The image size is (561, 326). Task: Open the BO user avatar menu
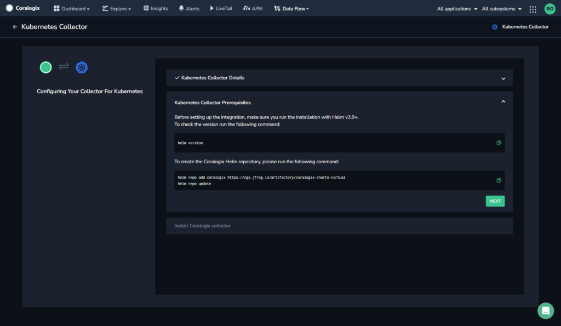tap(550, 9)
